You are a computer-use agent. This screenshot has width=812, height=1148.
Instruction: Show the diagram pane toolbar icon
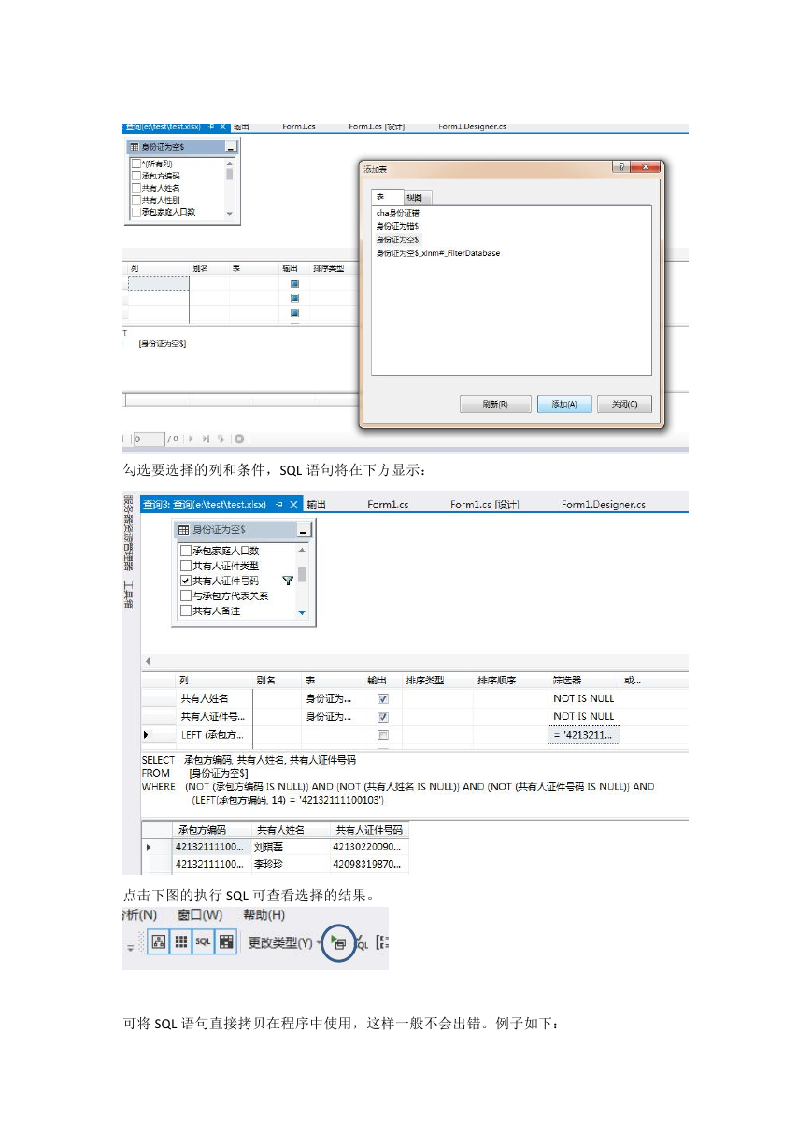click(x=159, y=943)
